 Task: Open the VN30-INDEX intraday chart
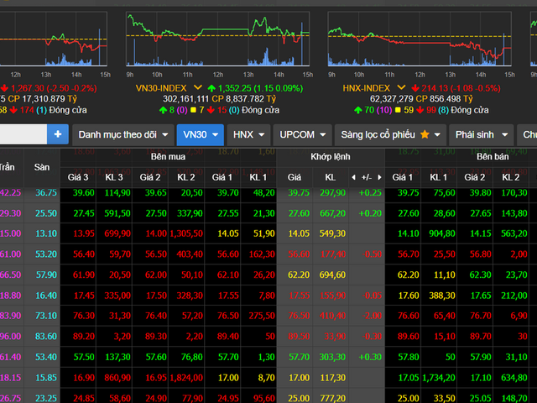(x=216, y=40)
